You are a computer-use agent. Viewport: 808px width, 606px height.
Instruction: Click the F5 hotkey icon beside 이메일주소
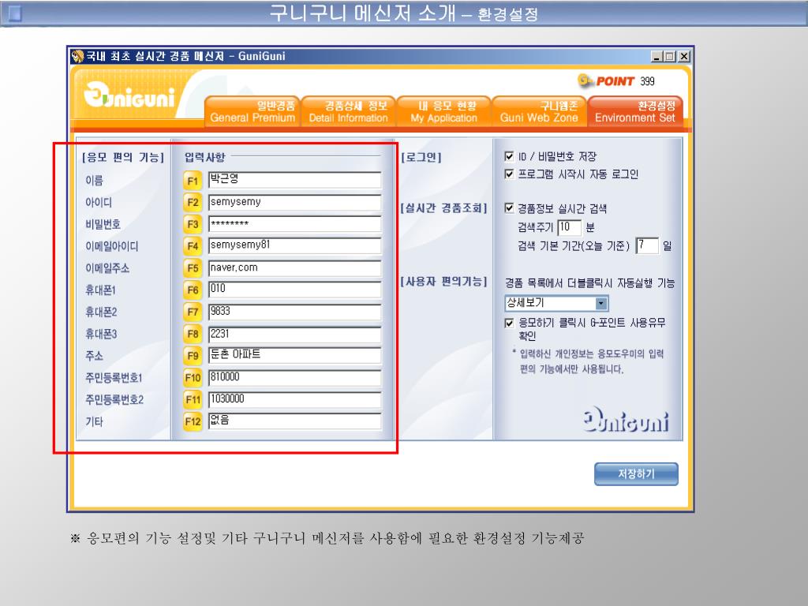pos(193,268)
